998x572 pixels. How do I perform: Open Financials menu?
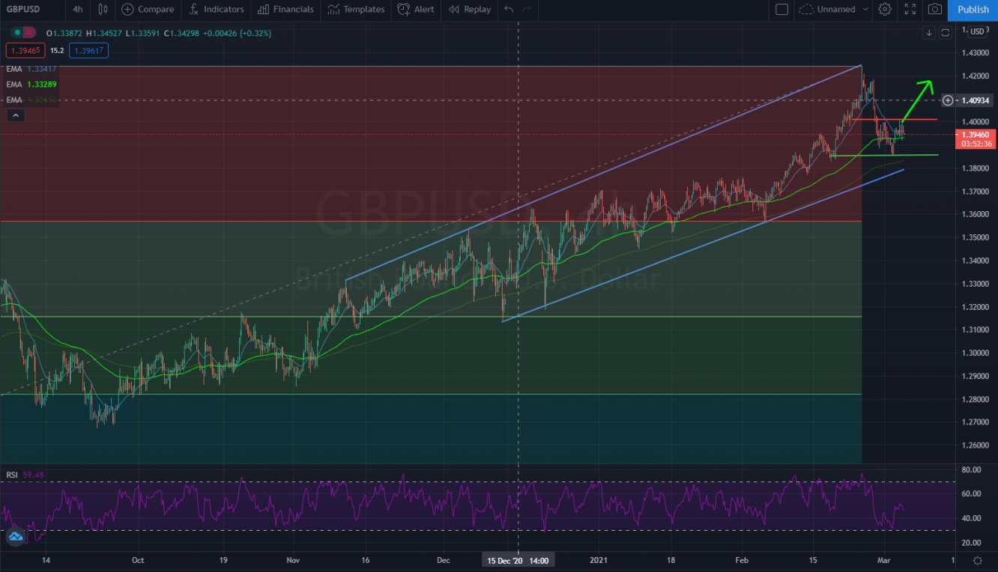285,9
